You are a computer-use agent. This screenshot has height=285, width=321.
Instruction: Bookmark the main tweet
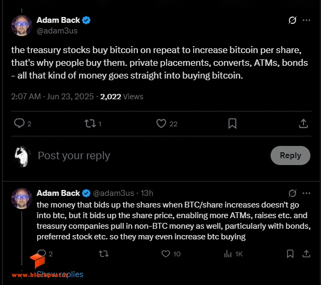tap(232, 124)
